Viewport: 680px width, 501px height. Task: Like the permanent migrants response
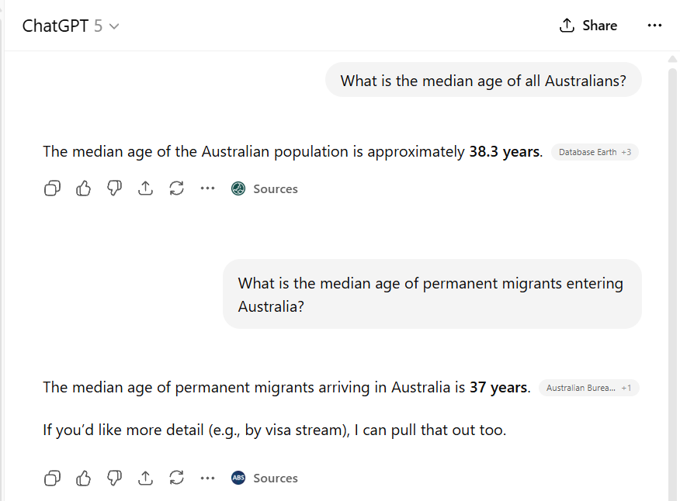click(x=83, y=478)
